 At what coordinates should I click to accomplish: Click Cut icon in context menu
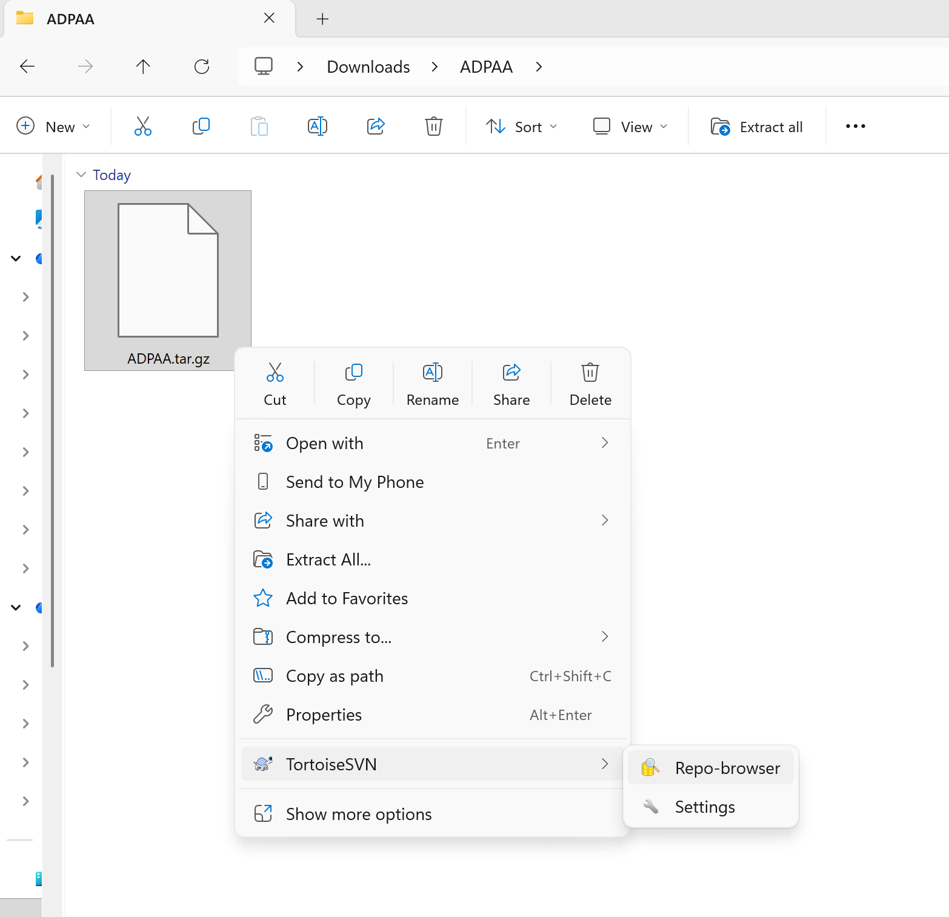(275, 373)
